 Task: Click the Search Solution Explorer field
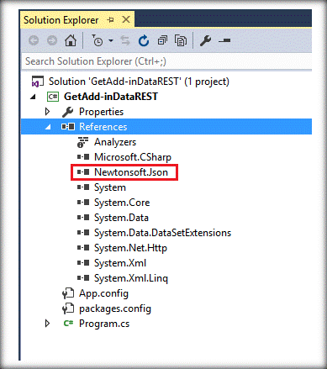click(166, 61)
